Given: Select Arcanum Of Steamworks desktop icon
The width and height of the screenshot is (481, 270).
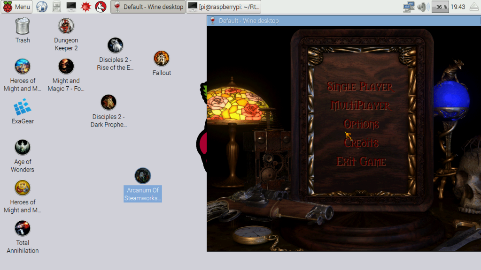Looking at the screenshot, I should point(143,176).
